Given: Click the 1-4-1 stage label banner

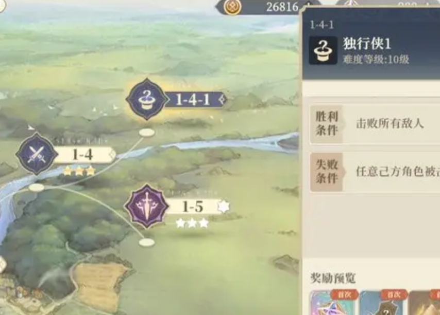Looking at the screenshot, I should click(196, 99).
